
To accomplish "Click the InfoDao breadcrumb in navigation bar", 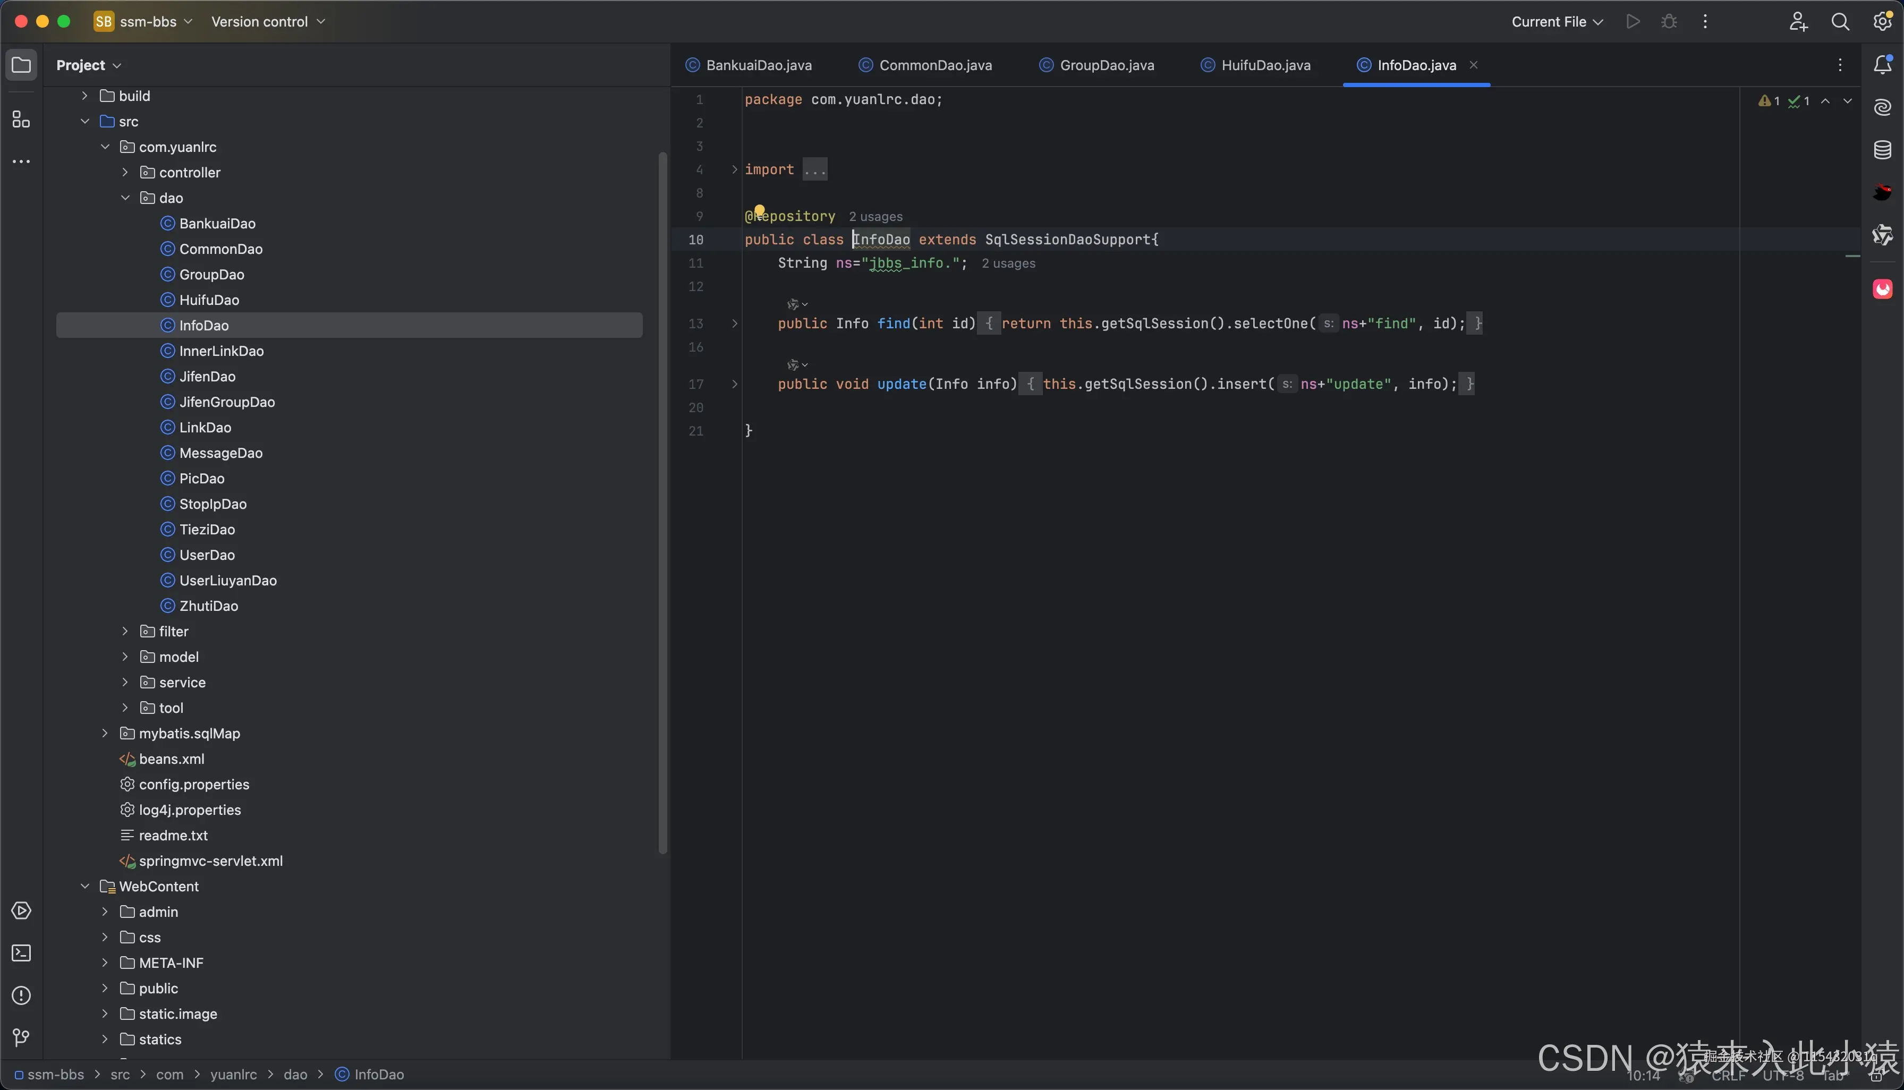I will tap(369, 1074).
